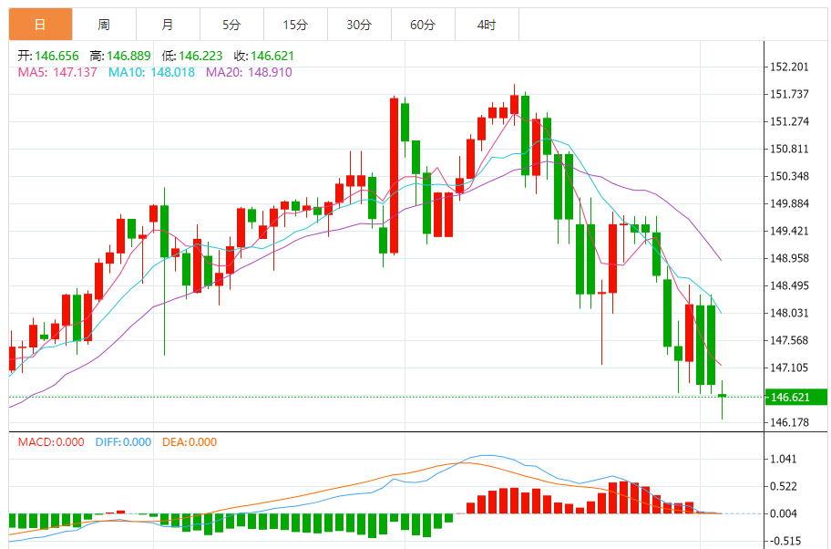Click the 151.737 price axis label
The width and height of the screenshot is (831, 549).
790,95
